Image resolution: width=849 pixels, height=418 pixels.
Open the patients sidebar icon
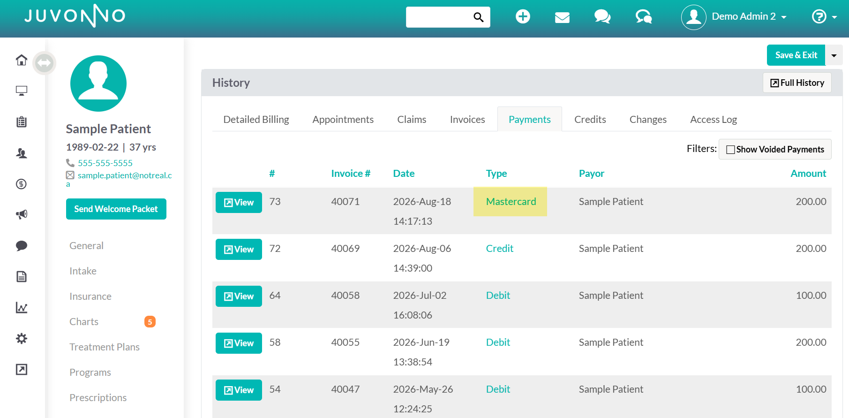pyautogui.click(x=22, y=153)
